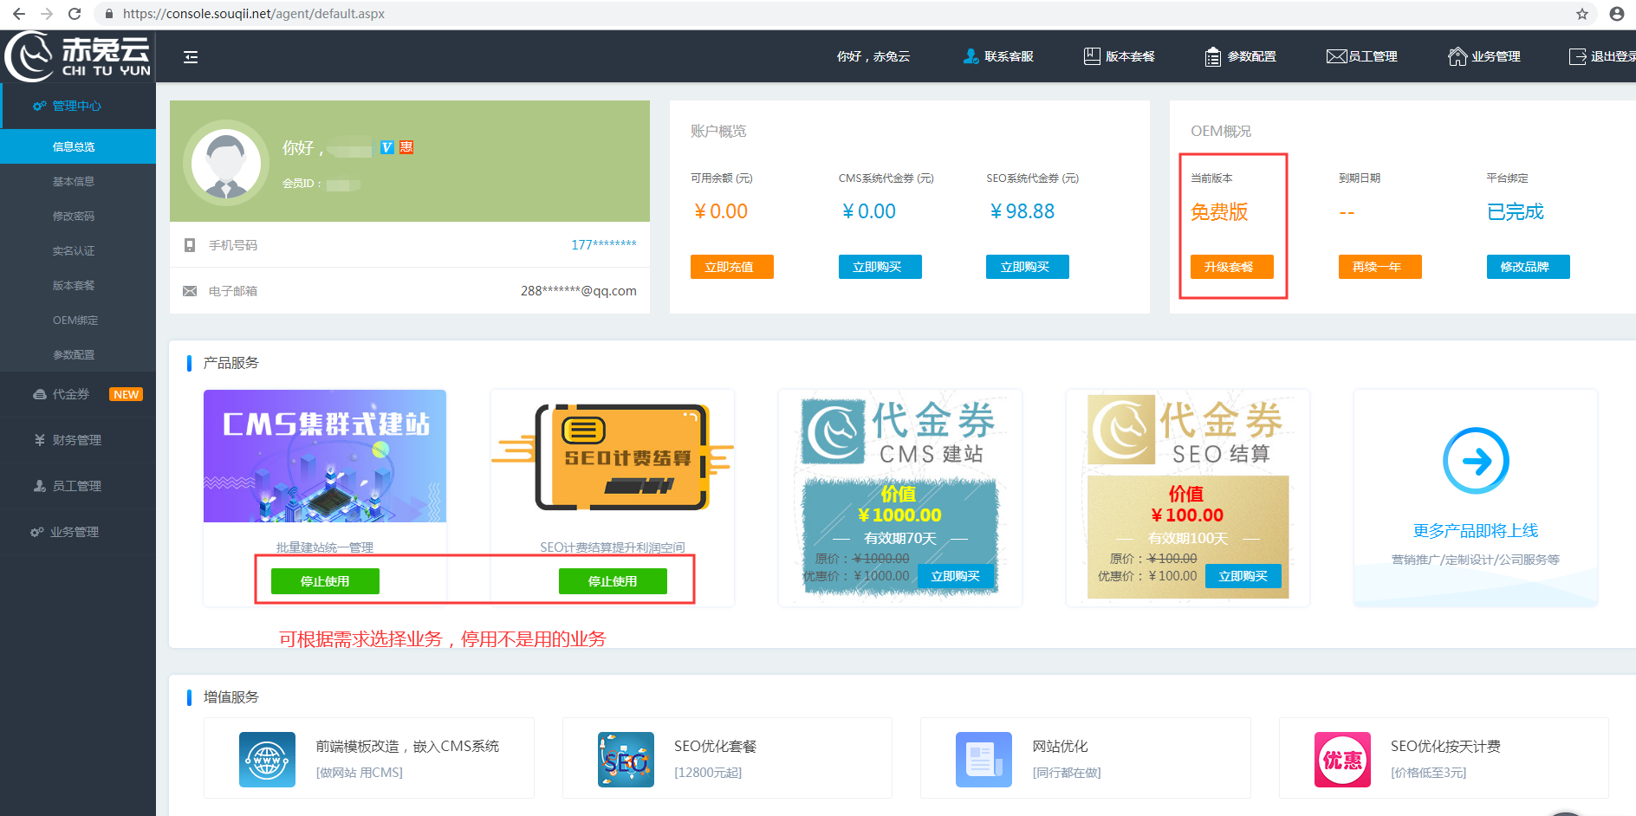Go to 实名认证 in the sidebar
The width and height of the screenshot is (1636, 816).
tap(74, 251)
